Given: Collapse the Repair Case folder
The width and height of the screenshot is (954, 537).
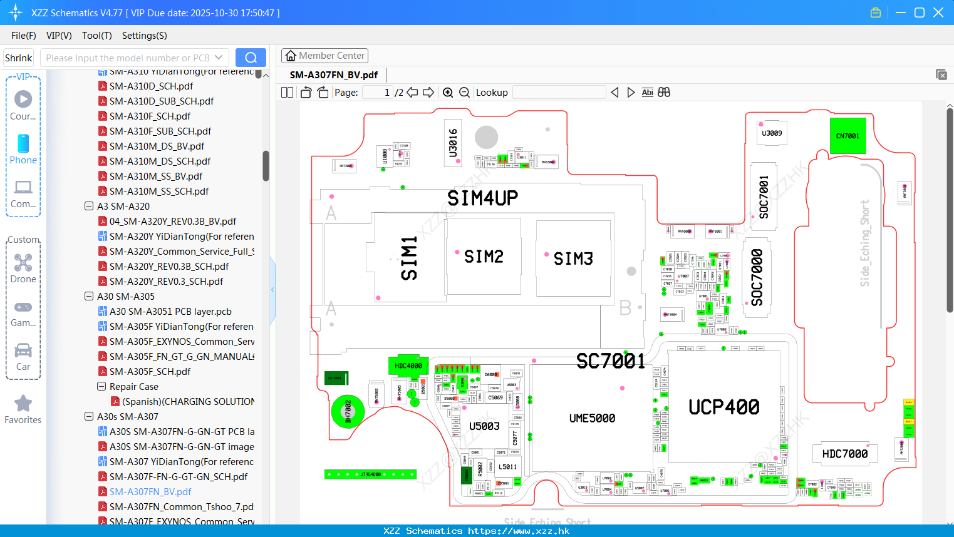Looking at the screenshot, I should pos(101,386).
